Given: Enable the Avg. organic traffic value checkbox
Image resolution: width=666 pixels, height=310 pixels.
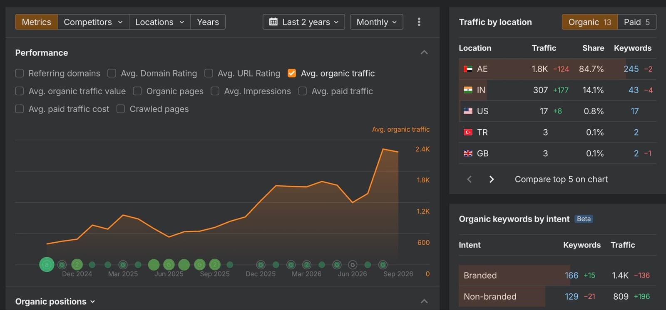Looking at the screenshot, I should click(x=20, y=91).
